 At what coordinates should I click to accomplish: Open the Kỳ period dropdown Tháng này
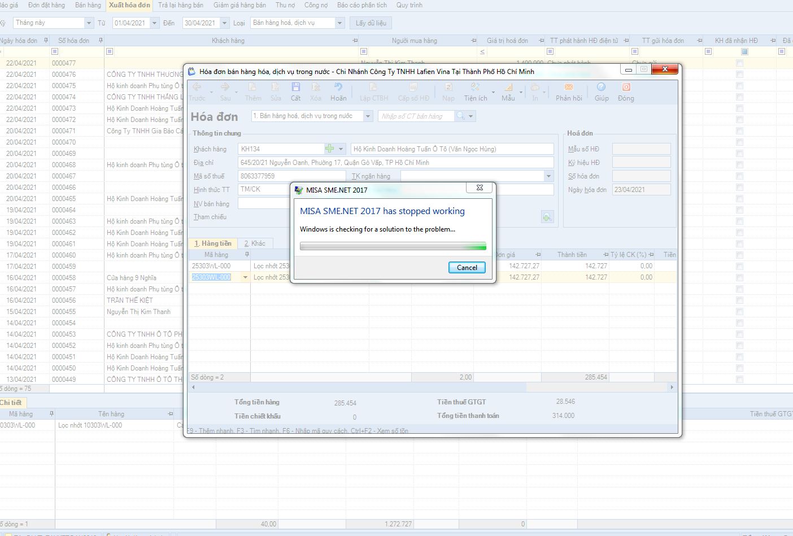point(89,23)
